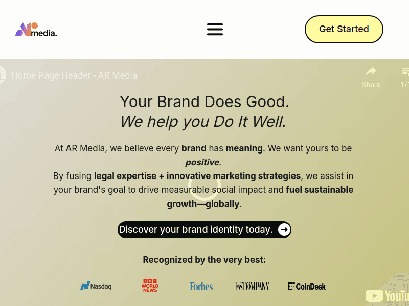Click the 'Your Brand Does Good.' heading
Screen dimensions: 409x306
click(x=204, y=101)
